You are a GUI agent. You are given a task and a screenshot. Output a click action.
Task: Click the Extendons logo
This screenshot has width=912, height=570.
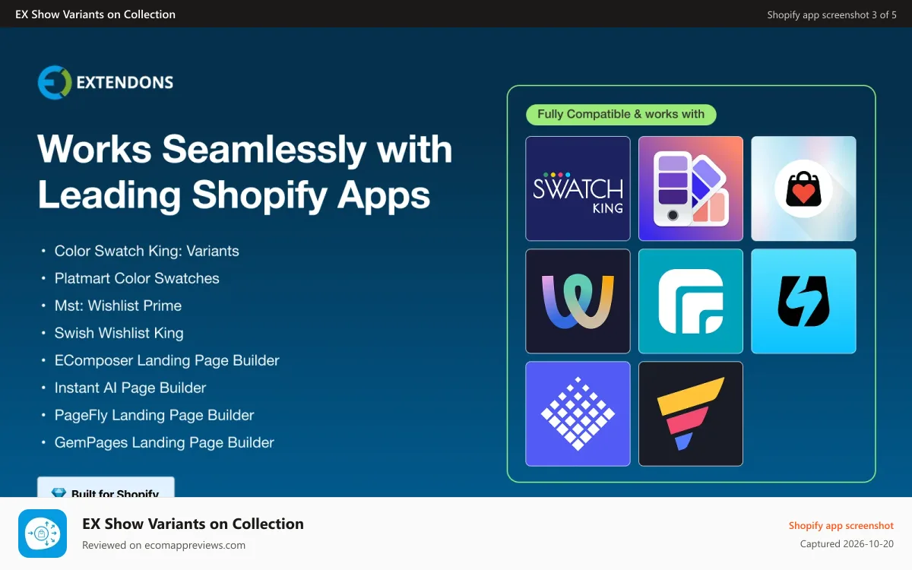pyautogui.click(x=106, y=82)
